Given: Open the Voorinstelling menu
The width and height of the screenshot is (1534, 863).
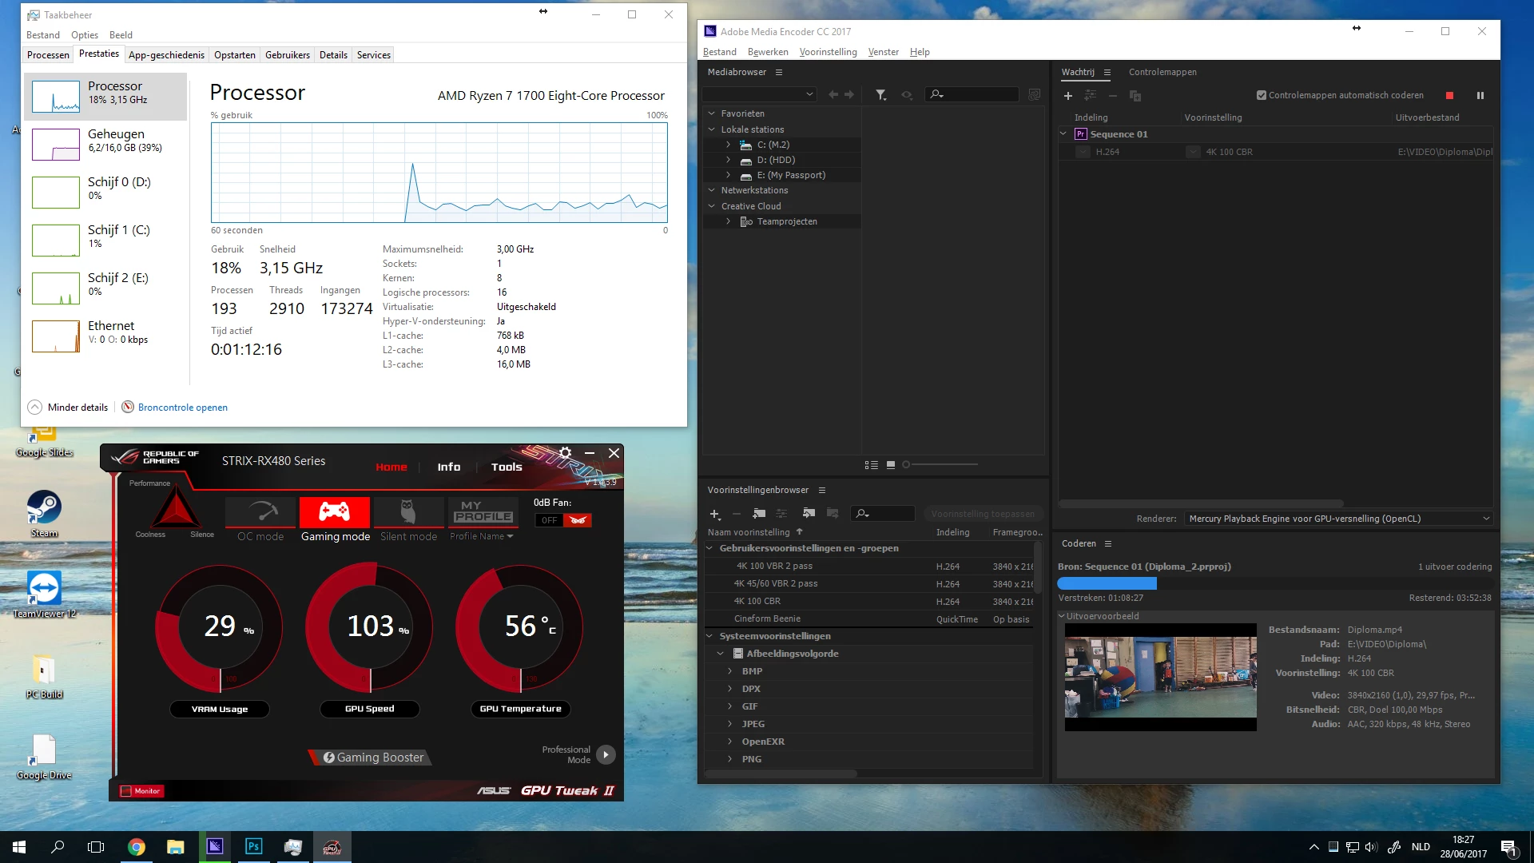Looking at the screenshot, I should (828, 52).
